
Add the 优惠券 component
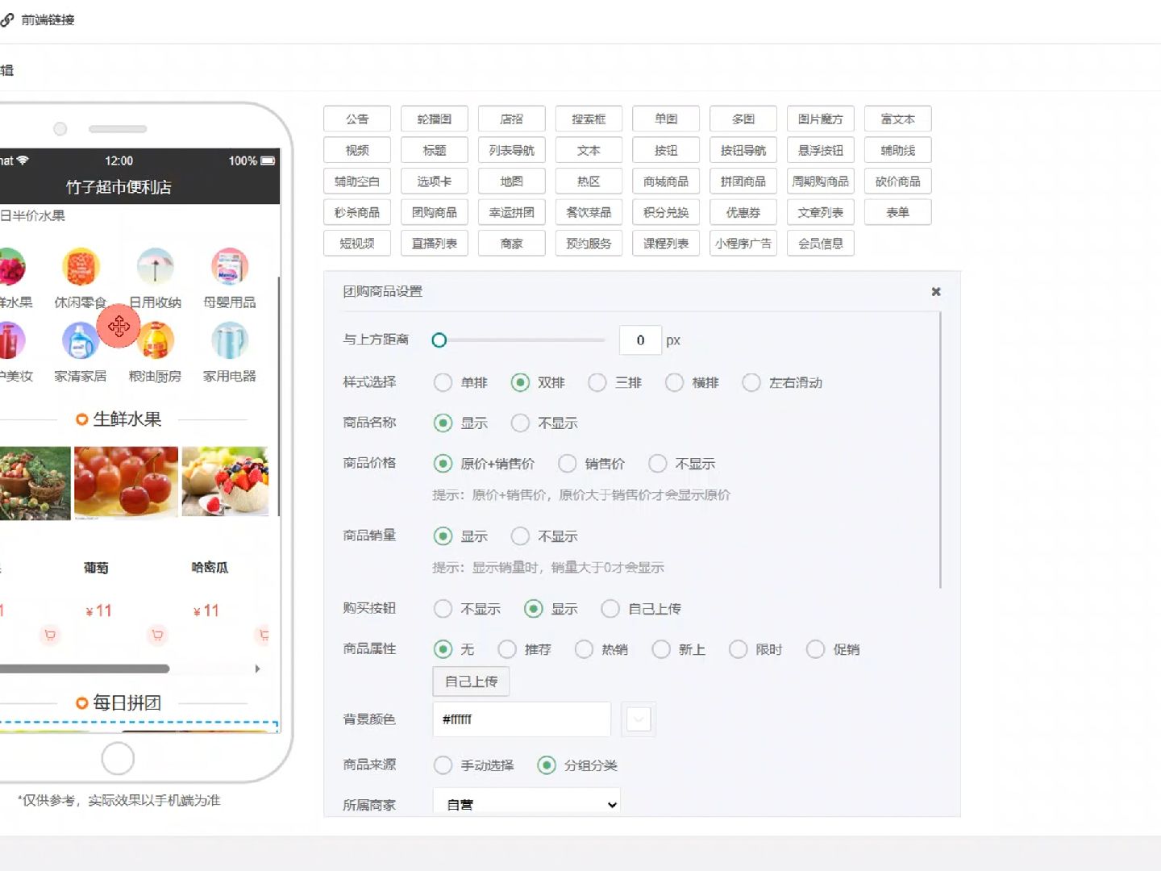pyautogui.click(x=743, y=212)
